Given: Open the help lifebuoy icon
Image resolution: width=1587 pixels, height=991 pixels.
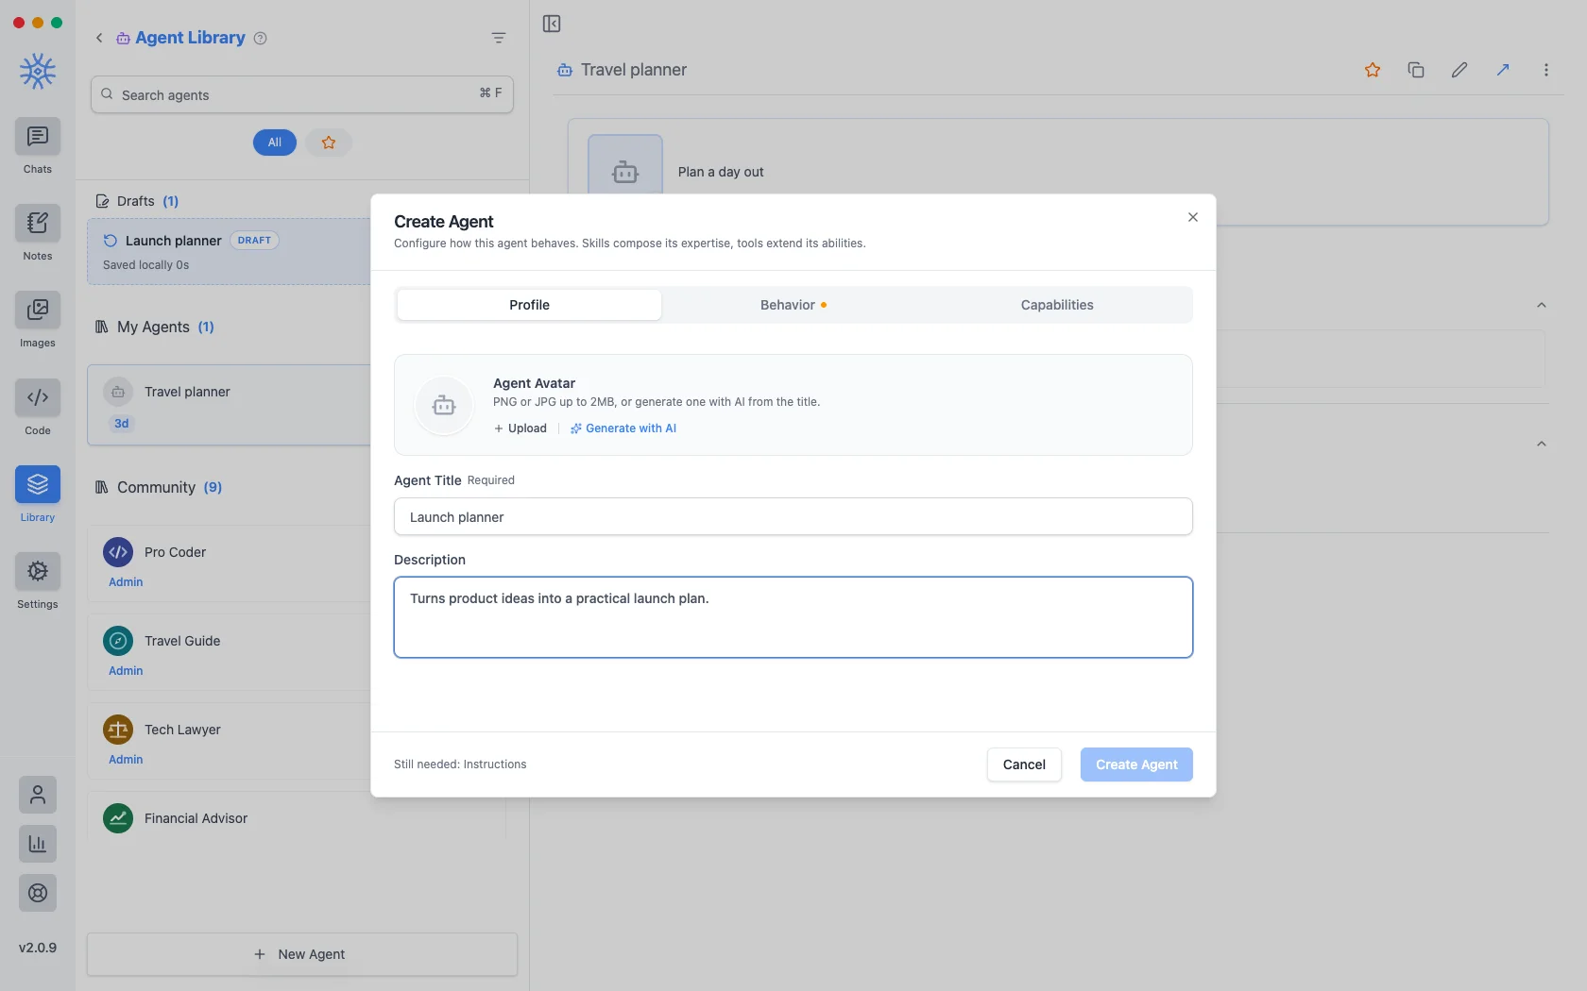Looking at the screenshot, I should 38,893.
